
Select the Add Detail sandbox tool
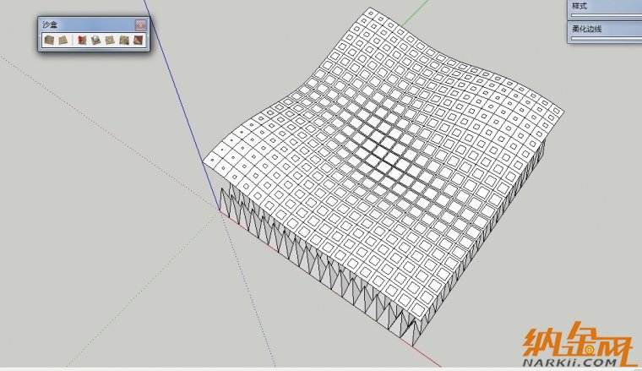pyautogui.click(x=123, y=40)
